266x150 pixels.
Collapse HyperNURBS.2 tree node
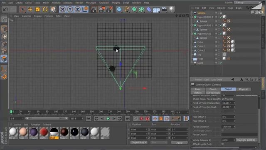pyautogui.click(x=192, y=17)
